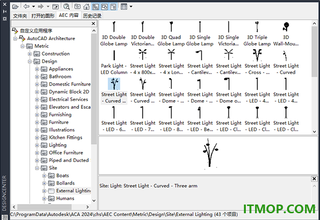This screenshot has height=220, width=320.
Task: Toggle the Description pane button
Action: tap(113, 7)
